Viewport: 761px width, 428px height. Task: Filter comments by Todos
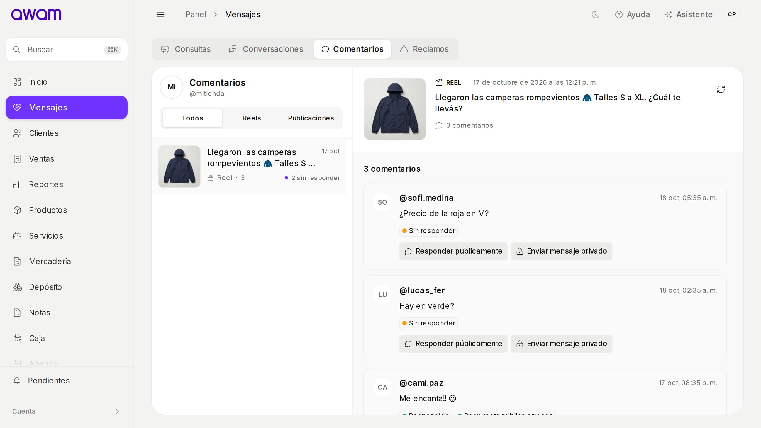click(192, 118)
